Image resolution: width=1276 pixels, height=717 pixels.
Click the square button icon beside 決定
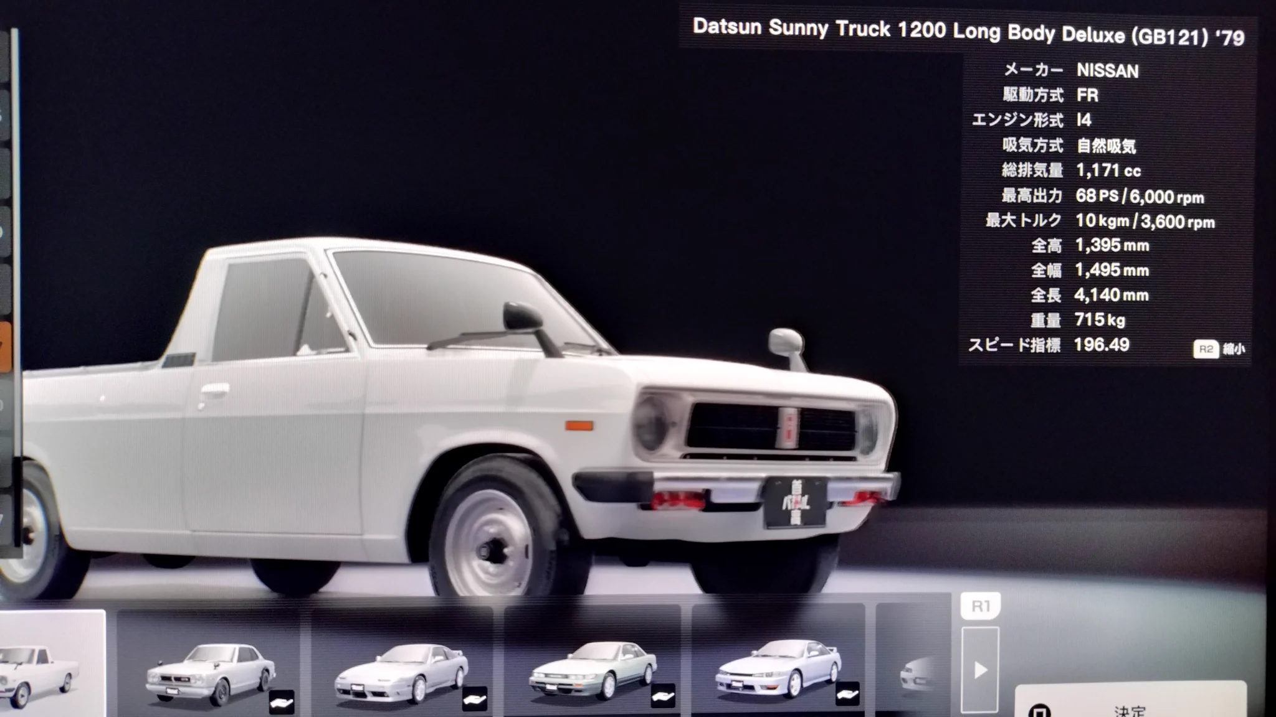(x=1039, y=711)
